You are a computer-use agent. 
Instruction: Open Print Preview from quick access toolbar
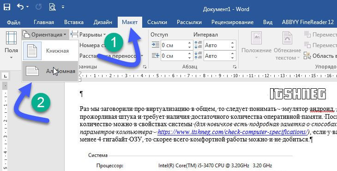52,7
